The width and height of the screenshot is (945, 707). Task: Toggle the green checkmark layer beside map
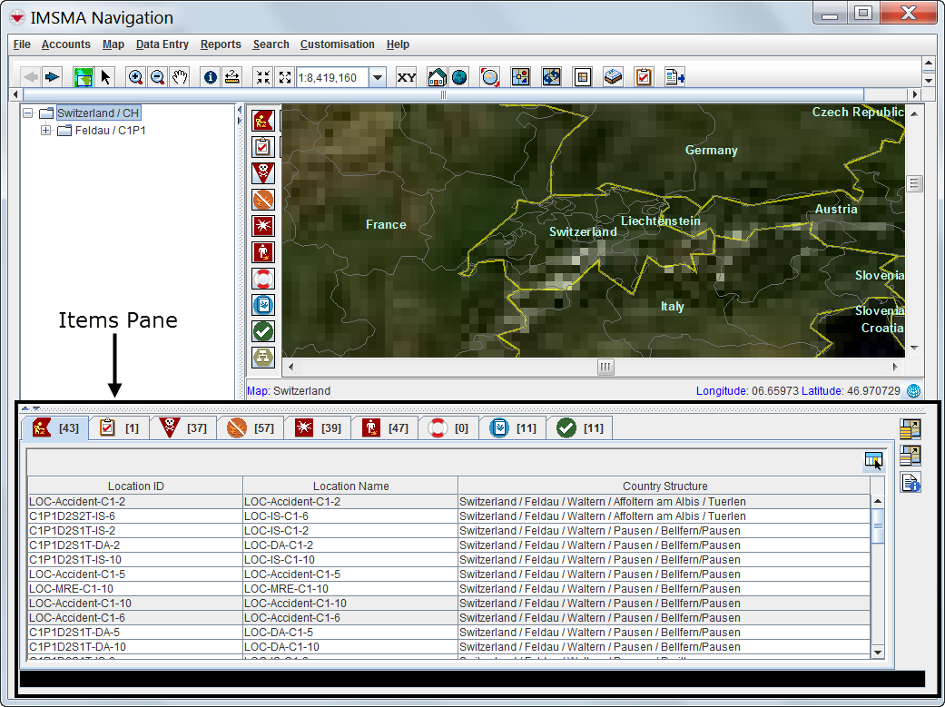pyautogui.click(x=262, y=331)
